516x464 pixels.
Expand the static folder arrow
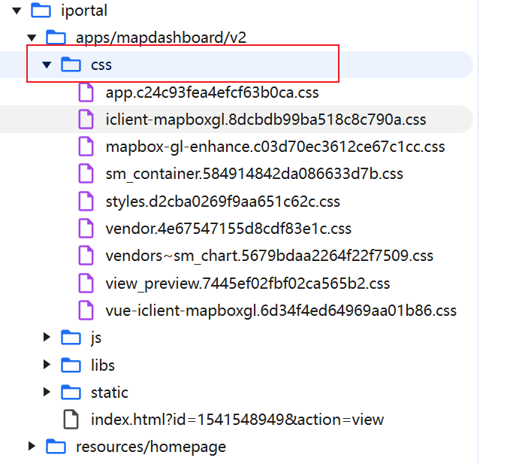coord(47,392)
